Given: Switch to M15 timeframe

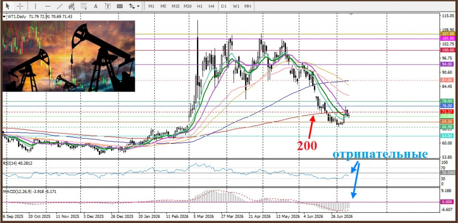Looking at the screenshot, I should 175,6.
